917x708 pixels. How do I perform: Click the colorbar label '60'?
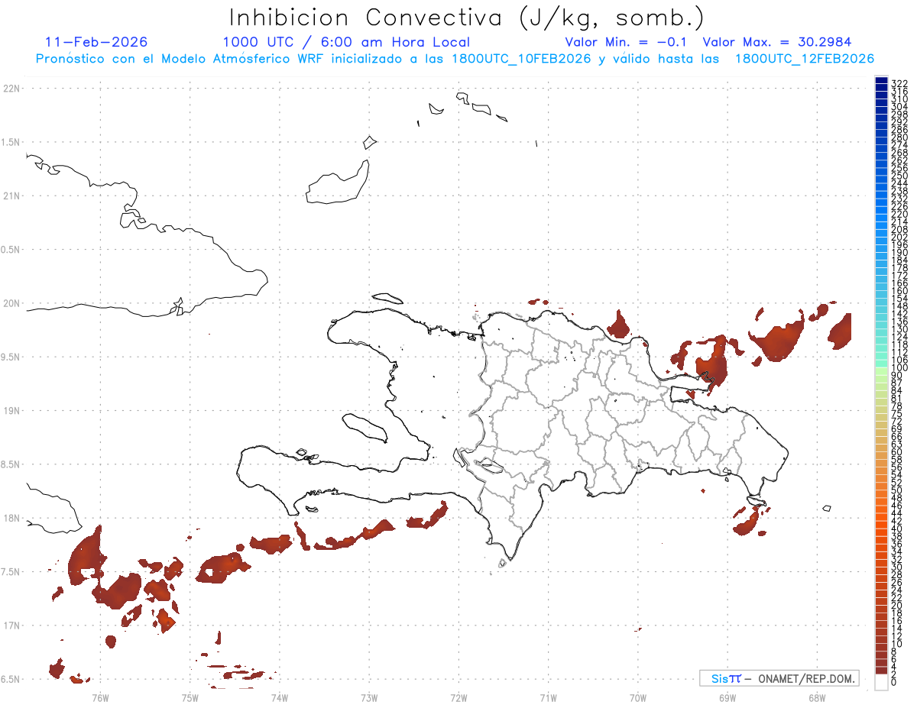tap(897, 451)
